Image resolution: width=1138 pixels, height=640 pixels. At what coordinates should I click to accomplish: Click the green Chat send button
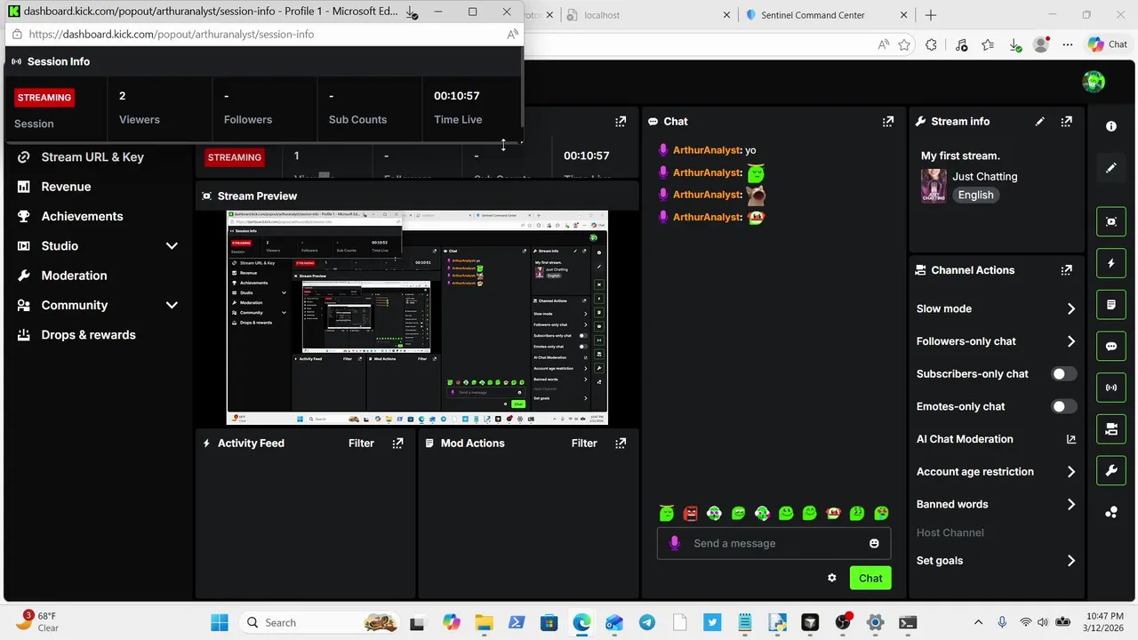point(870,578)
